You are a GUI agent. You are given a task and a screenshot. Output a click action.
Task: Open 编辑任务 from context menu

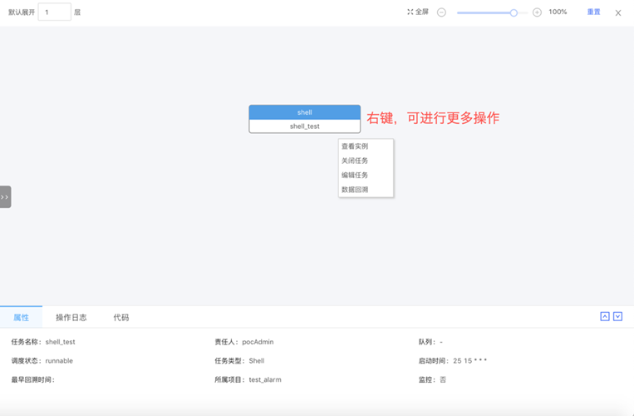pyautogui.click(x=355, y=176)
